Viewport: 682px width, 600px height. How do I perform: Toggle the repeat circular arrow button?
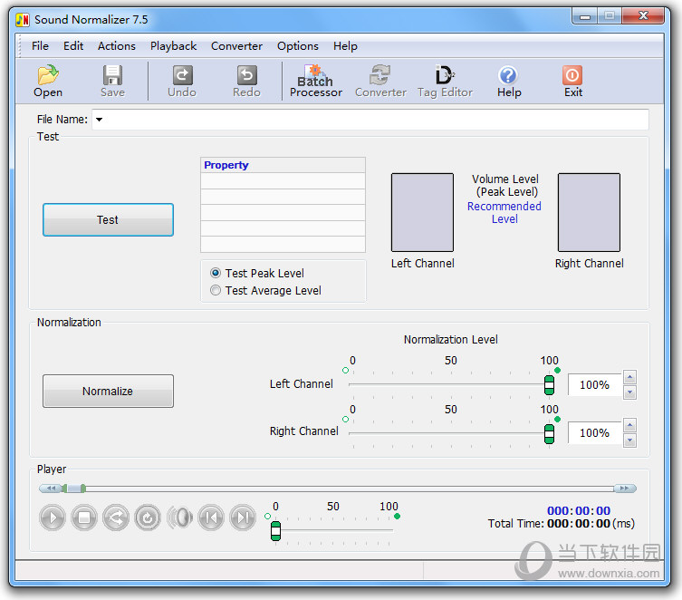pyautogui.click(x=148, y=518)
